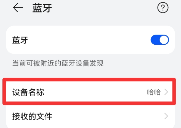Tap the empty middle of the 设备名称 row

click(95, 92)
